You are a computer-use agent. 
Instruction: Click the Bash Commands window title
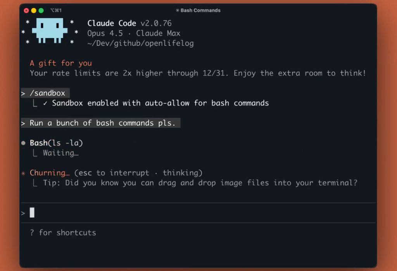pos(200,10)
